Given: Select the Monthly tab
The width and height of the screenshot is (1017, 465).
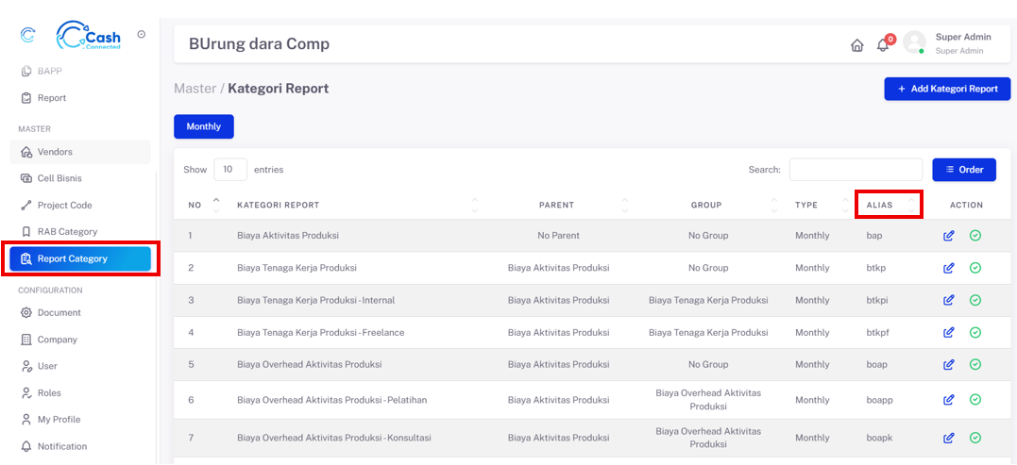Looking at the screenshot, I should pyautogui.click(x=203, y=126).
